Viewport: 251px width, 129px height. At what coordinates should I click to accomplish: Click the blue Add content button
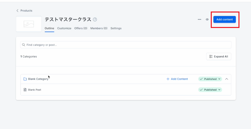click(224, 19)
